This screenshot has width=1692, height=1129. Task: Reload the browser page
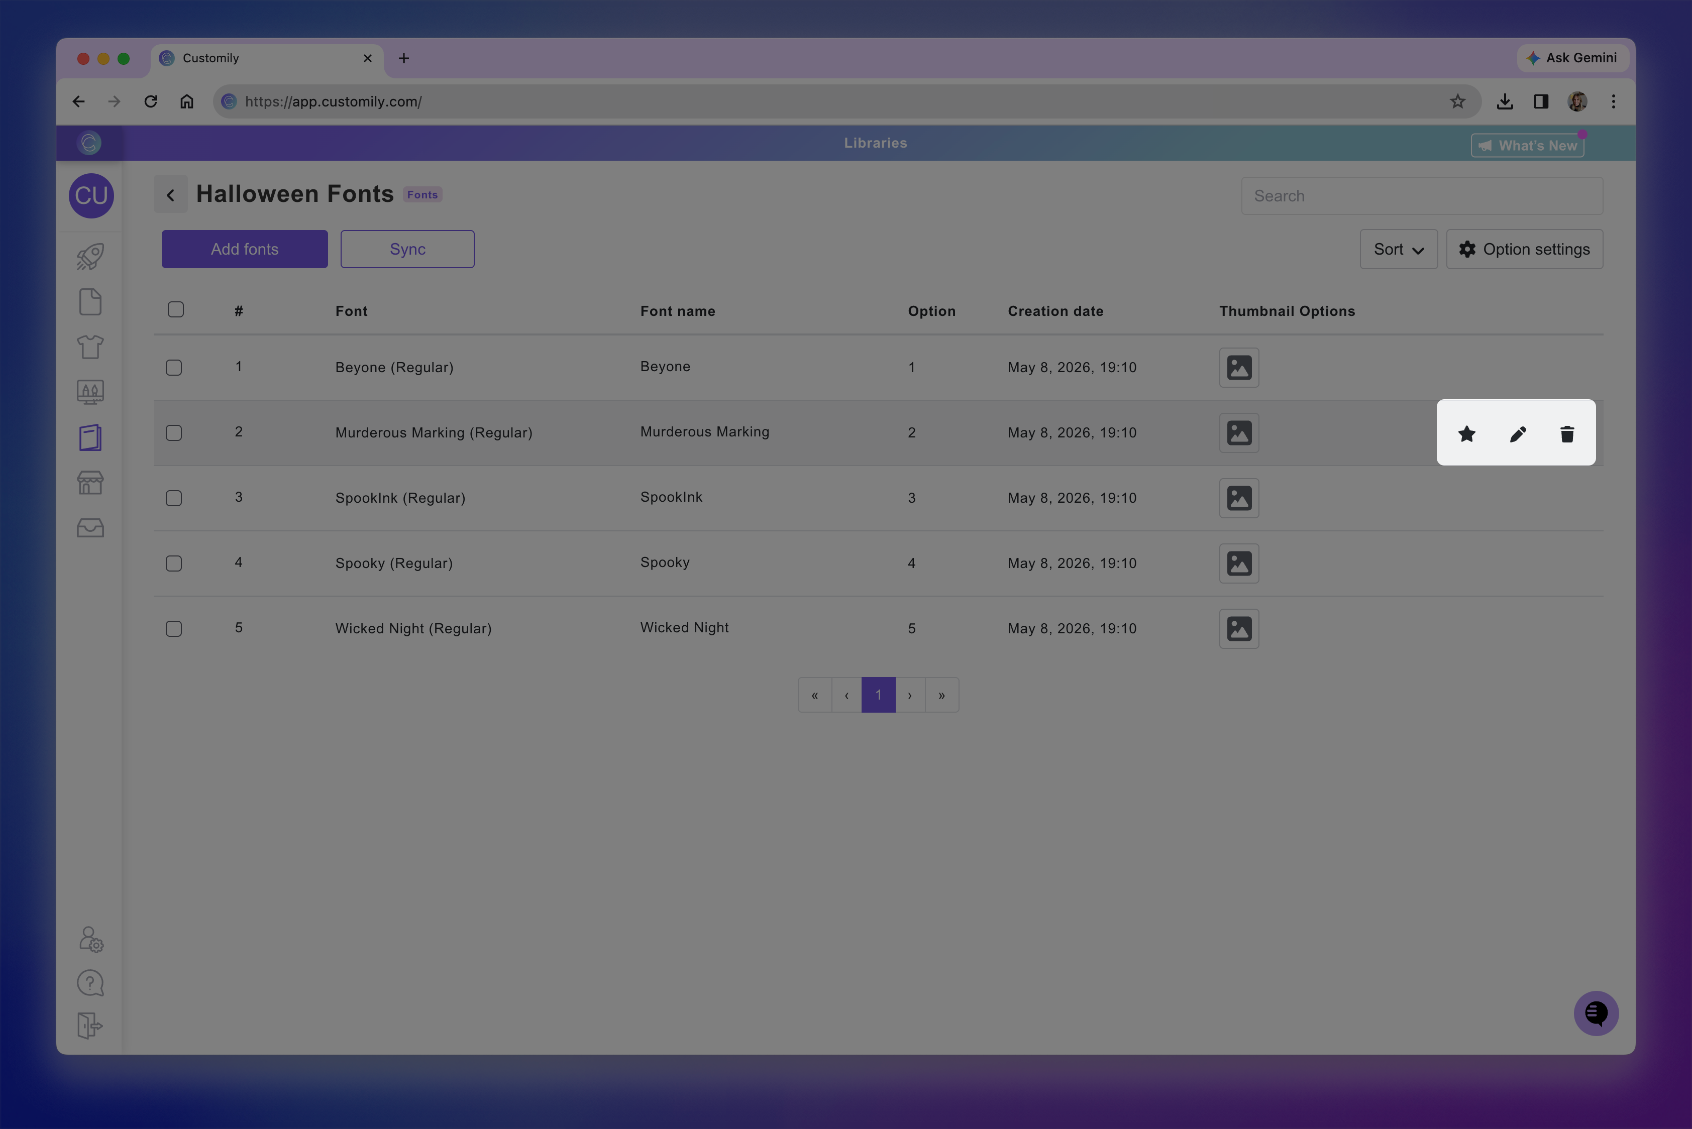click(x=151, y=101)
